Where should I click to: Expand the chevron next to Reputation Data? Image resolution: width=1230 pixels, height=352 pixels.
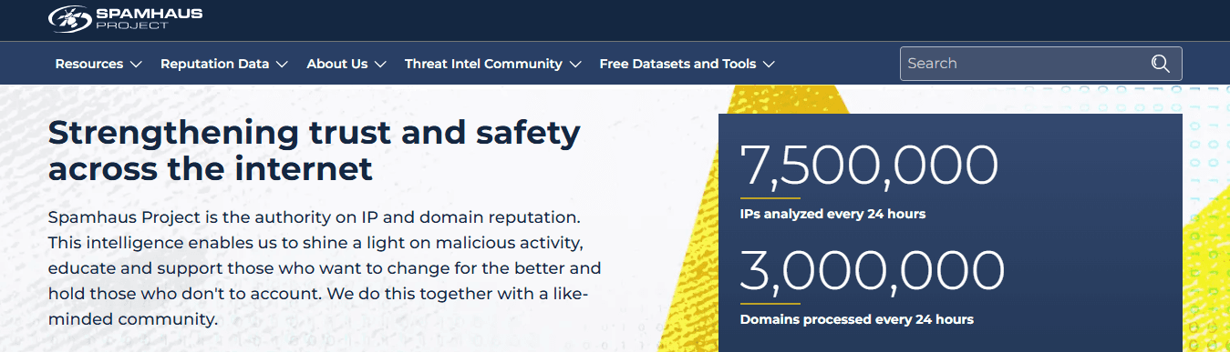(x=282, y=65)
